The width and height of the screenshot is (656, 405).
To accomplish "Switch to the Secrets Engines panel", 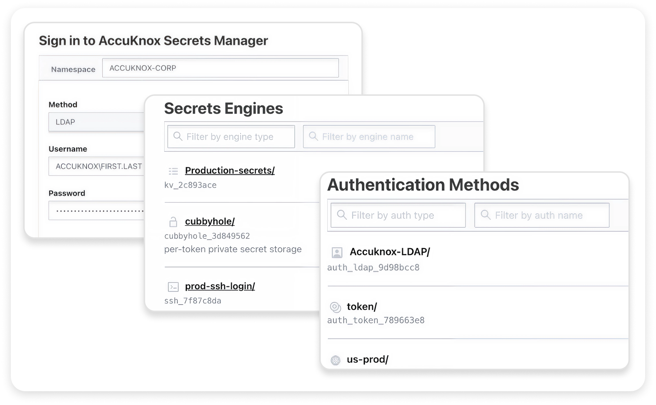I will pos(224,108).
